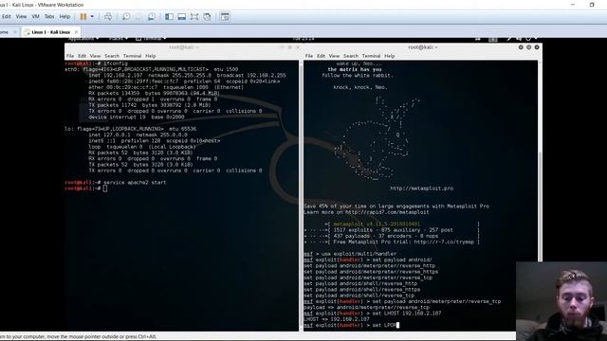The width and height of the screenshot is (607, 341).
Task: Open File menu in right terminal
Action: [309, 56]
